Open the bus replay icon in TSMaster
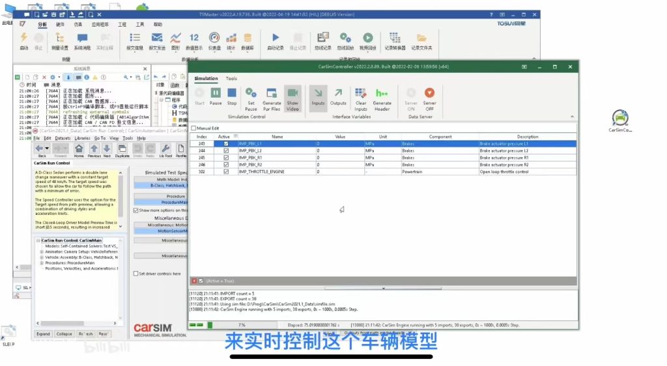The height and width of the screenshot is (366, 667). pos(345,41)
